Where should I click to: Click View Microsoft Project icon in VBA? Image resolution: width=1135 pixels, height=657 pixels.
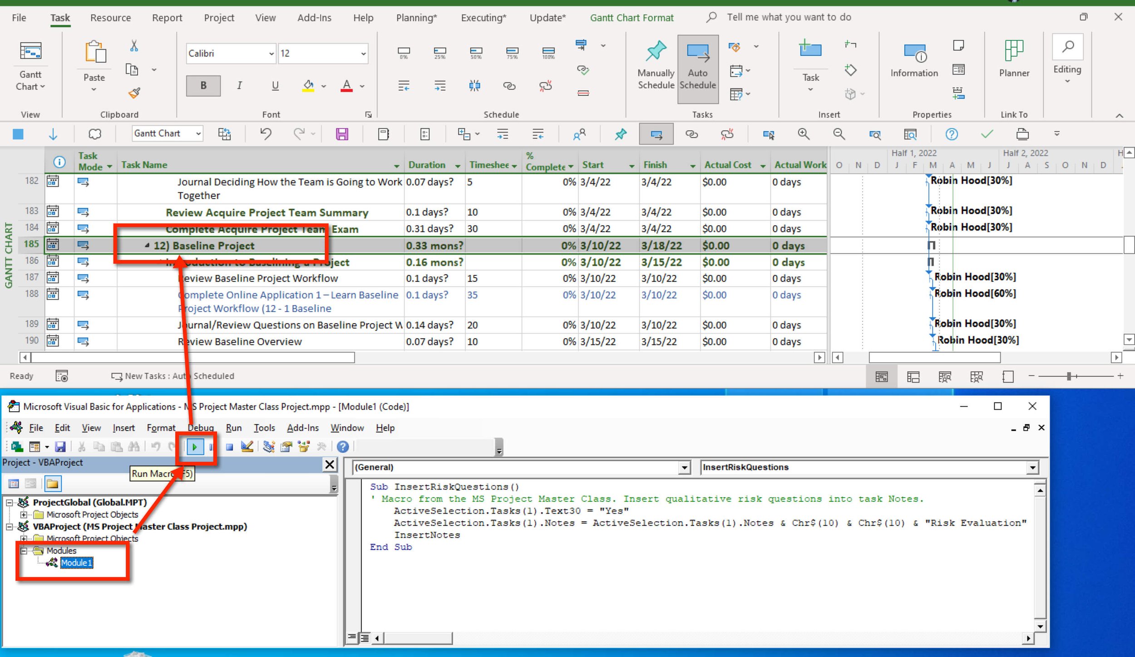[x=17, y=447]
